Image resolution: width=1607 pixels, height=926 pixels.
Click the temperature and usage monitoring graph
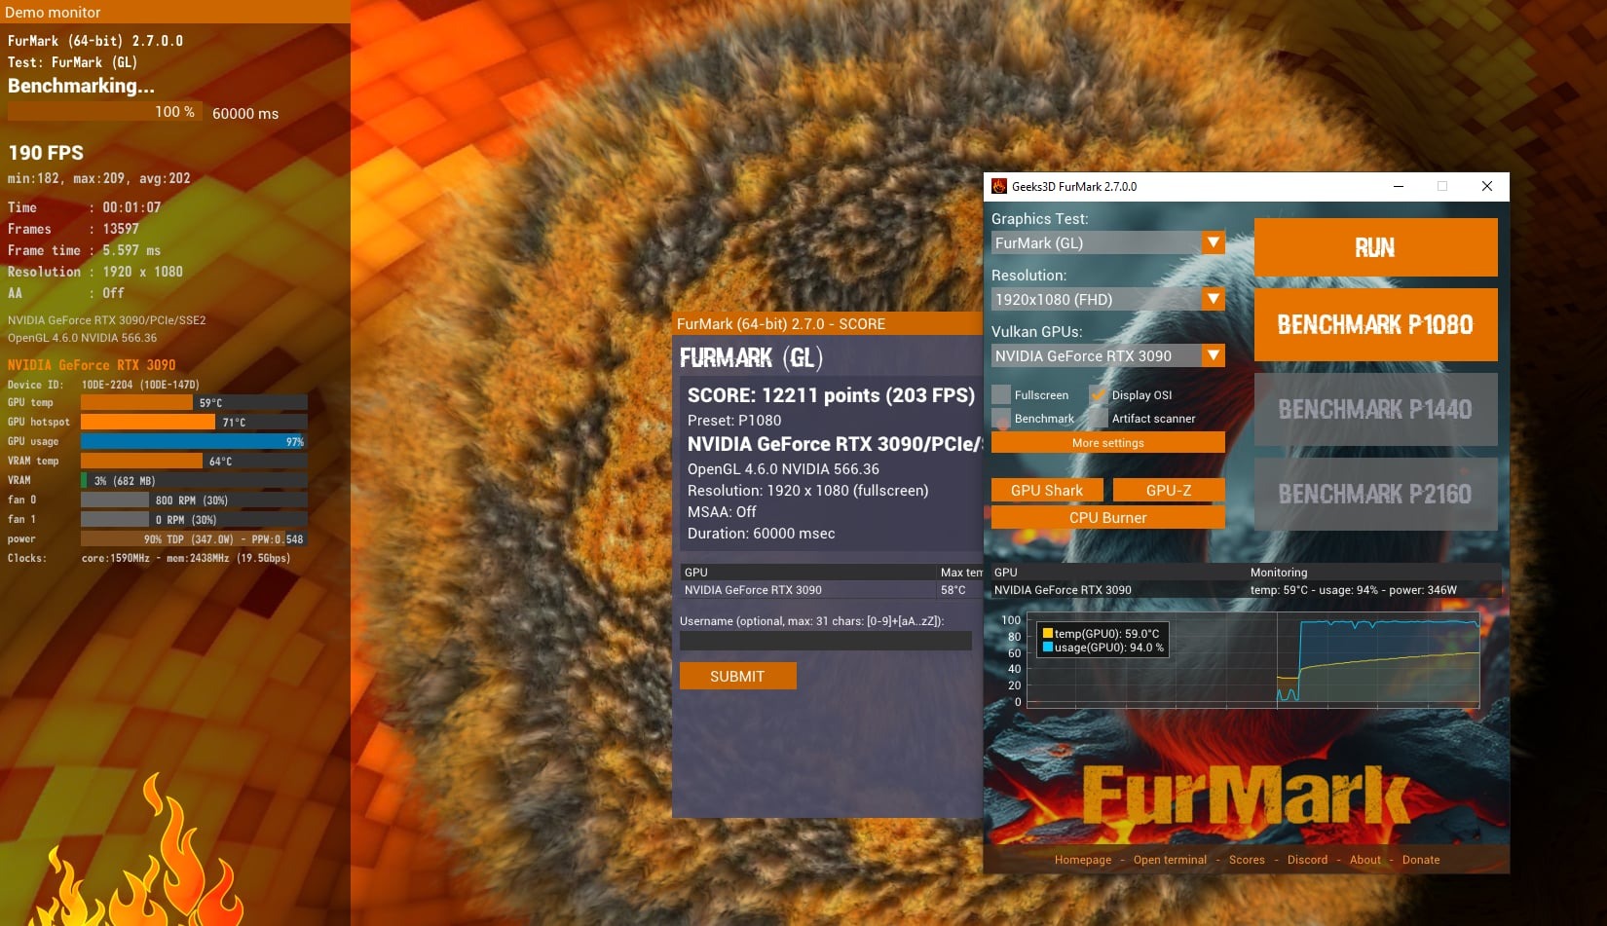(1252, 659)
